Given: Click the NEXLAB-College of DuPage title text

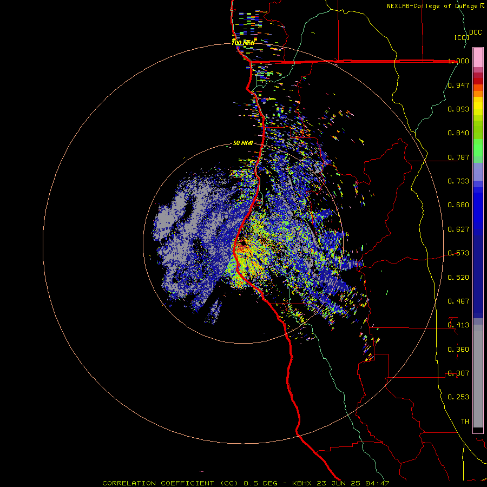Looking at the screenshot, I should [x=433, y=6].
